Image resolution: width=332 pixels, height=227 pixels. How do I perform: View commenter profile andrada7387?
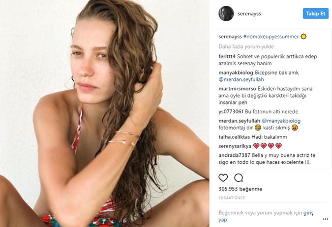pyautogui.click(x=235, y=155)
